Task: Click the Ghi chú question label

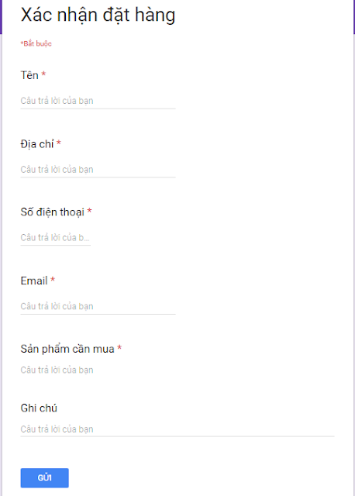Action: point(39,408)
